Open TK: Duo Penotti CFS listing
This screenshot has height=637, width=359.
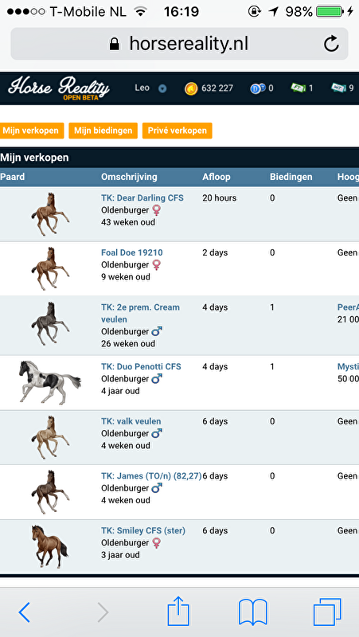141,366
